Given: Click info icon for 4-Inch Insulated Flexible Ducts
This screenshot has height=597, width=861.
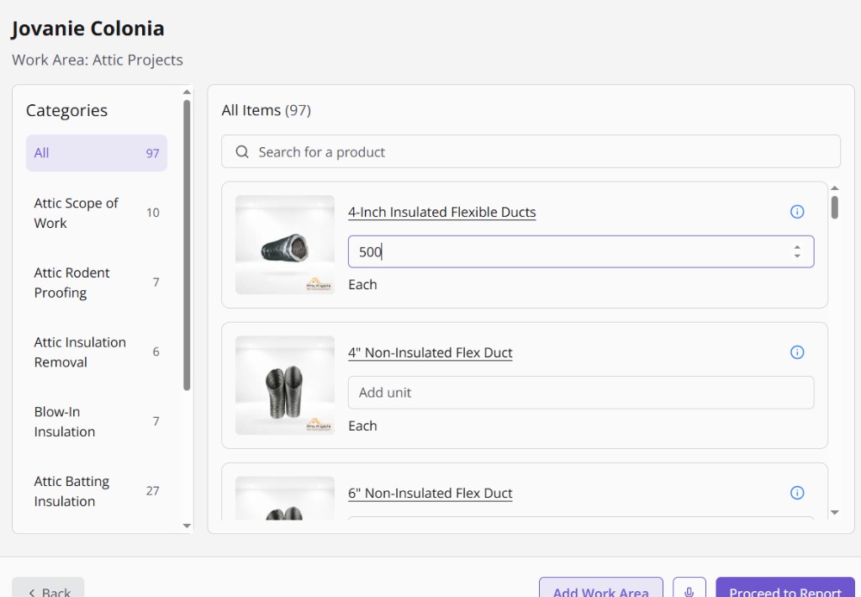Looking at the screenshot, I should coord(797,212).
